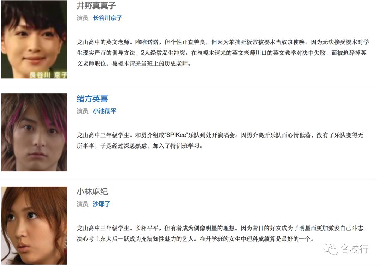The image size is (381, 266).
Task: Click the 绪方英喜 description paragraph
Action: pos(220,140)
